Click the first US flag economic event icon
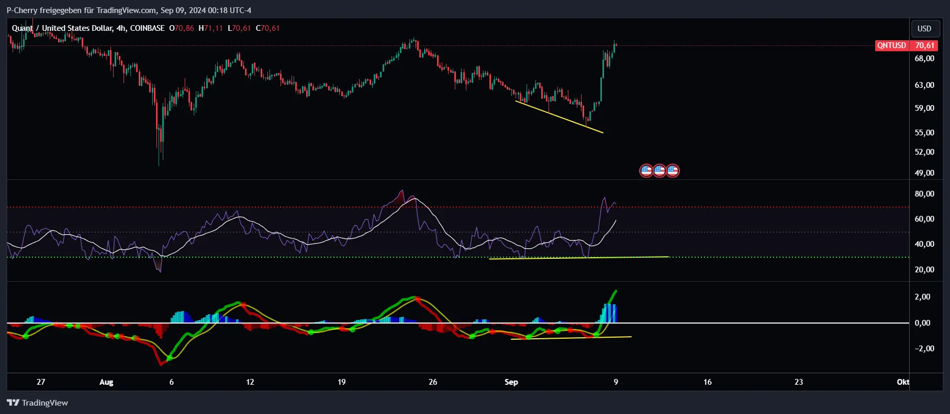This screenshot has height=414, width=950. (x=646, y=170)
